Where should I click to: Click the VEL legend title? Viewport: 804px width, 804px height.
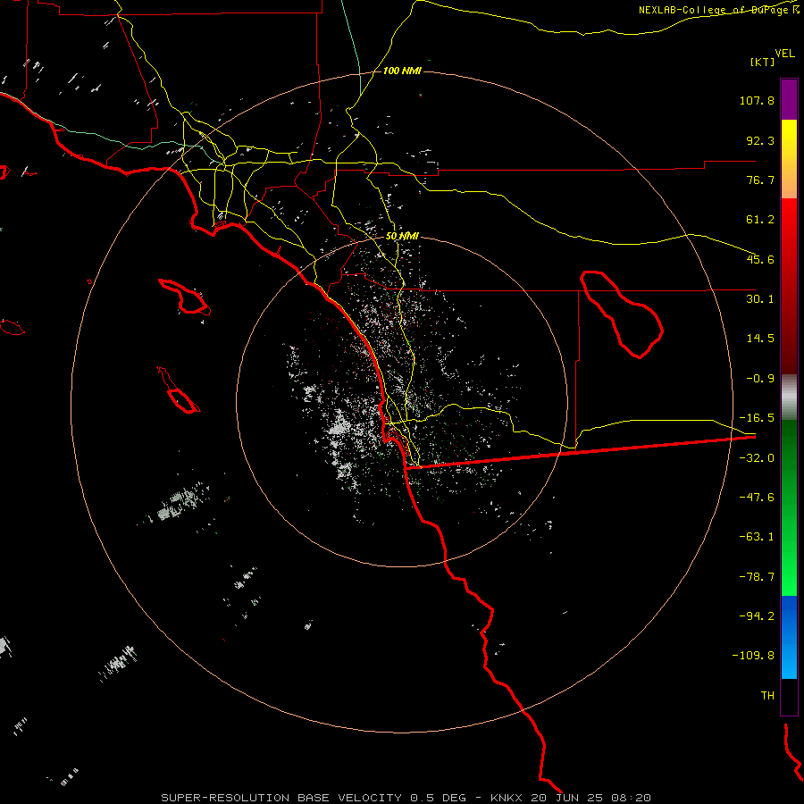(x=784, y=54)
